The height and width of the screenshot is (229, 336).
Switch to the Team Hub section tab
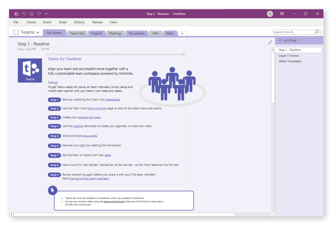click(x=77, y=34)
